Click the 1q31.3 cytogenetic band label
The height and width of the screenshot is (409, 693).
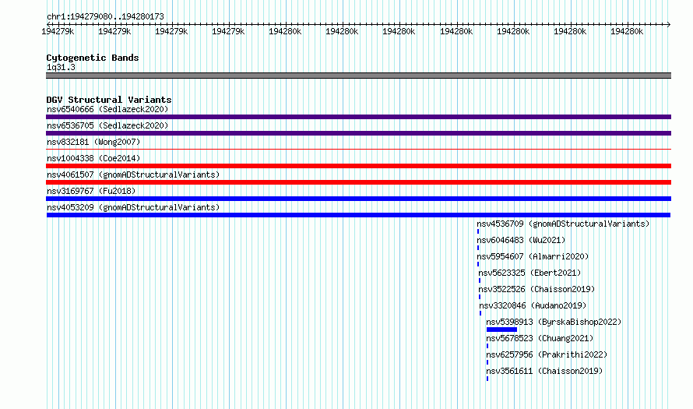[61, 67]
